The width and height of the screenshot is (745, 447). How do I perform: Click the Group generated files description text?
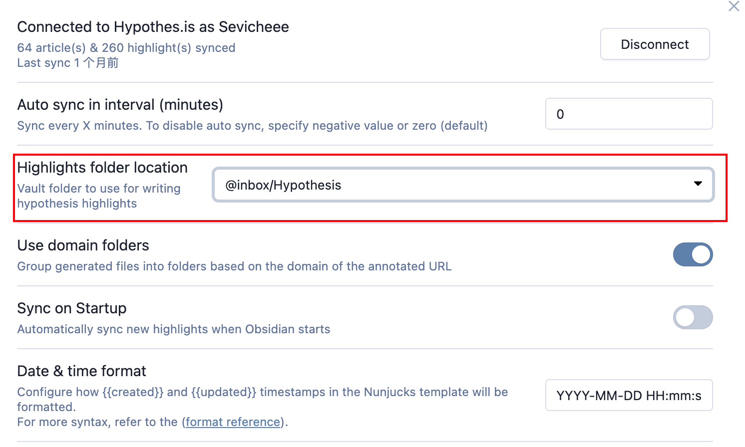pos(234,266)
